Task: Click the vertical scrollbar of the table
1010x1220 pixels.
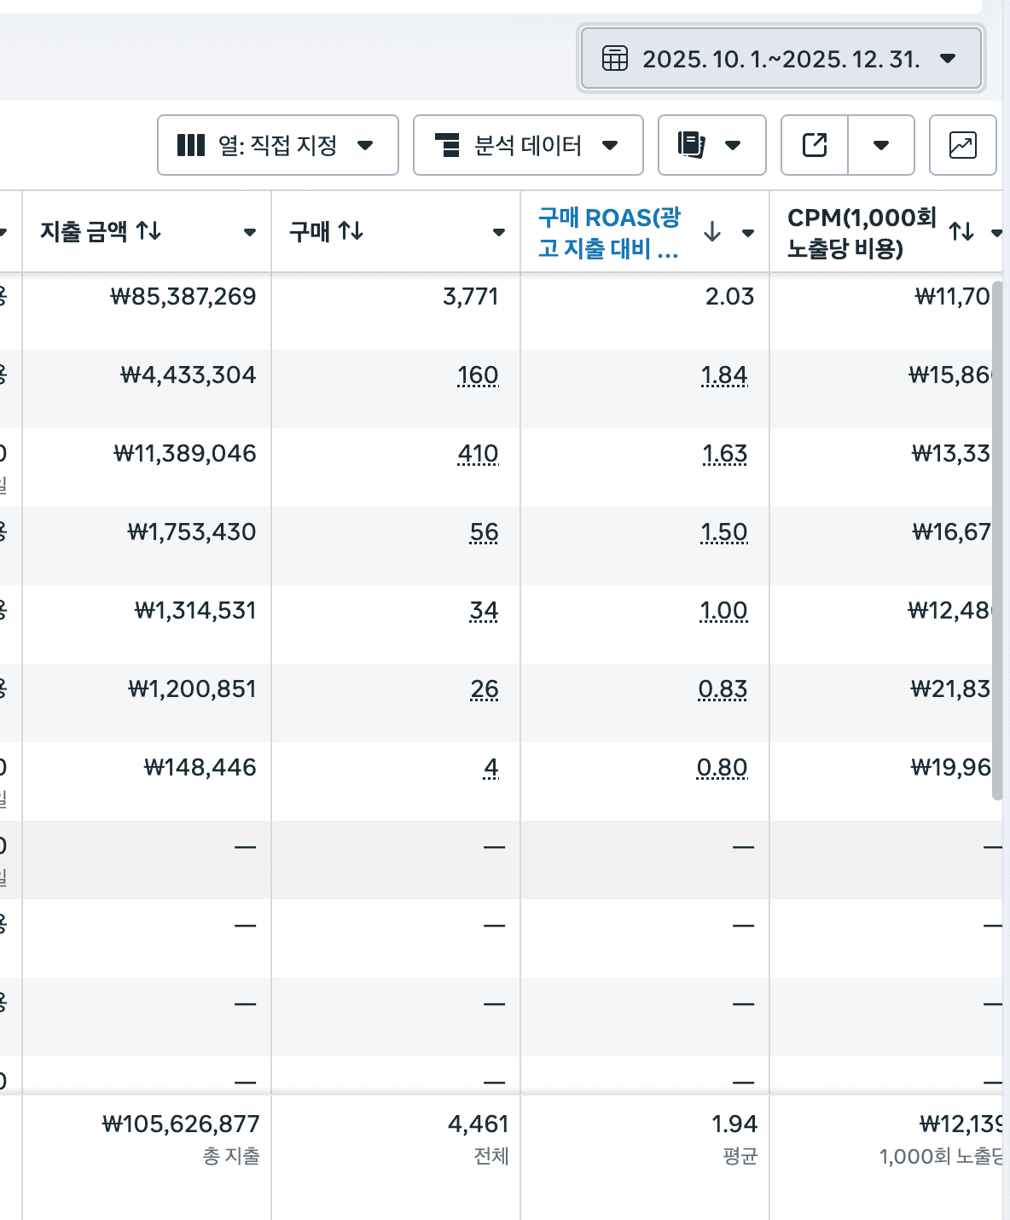Action: tap(997, 541)
